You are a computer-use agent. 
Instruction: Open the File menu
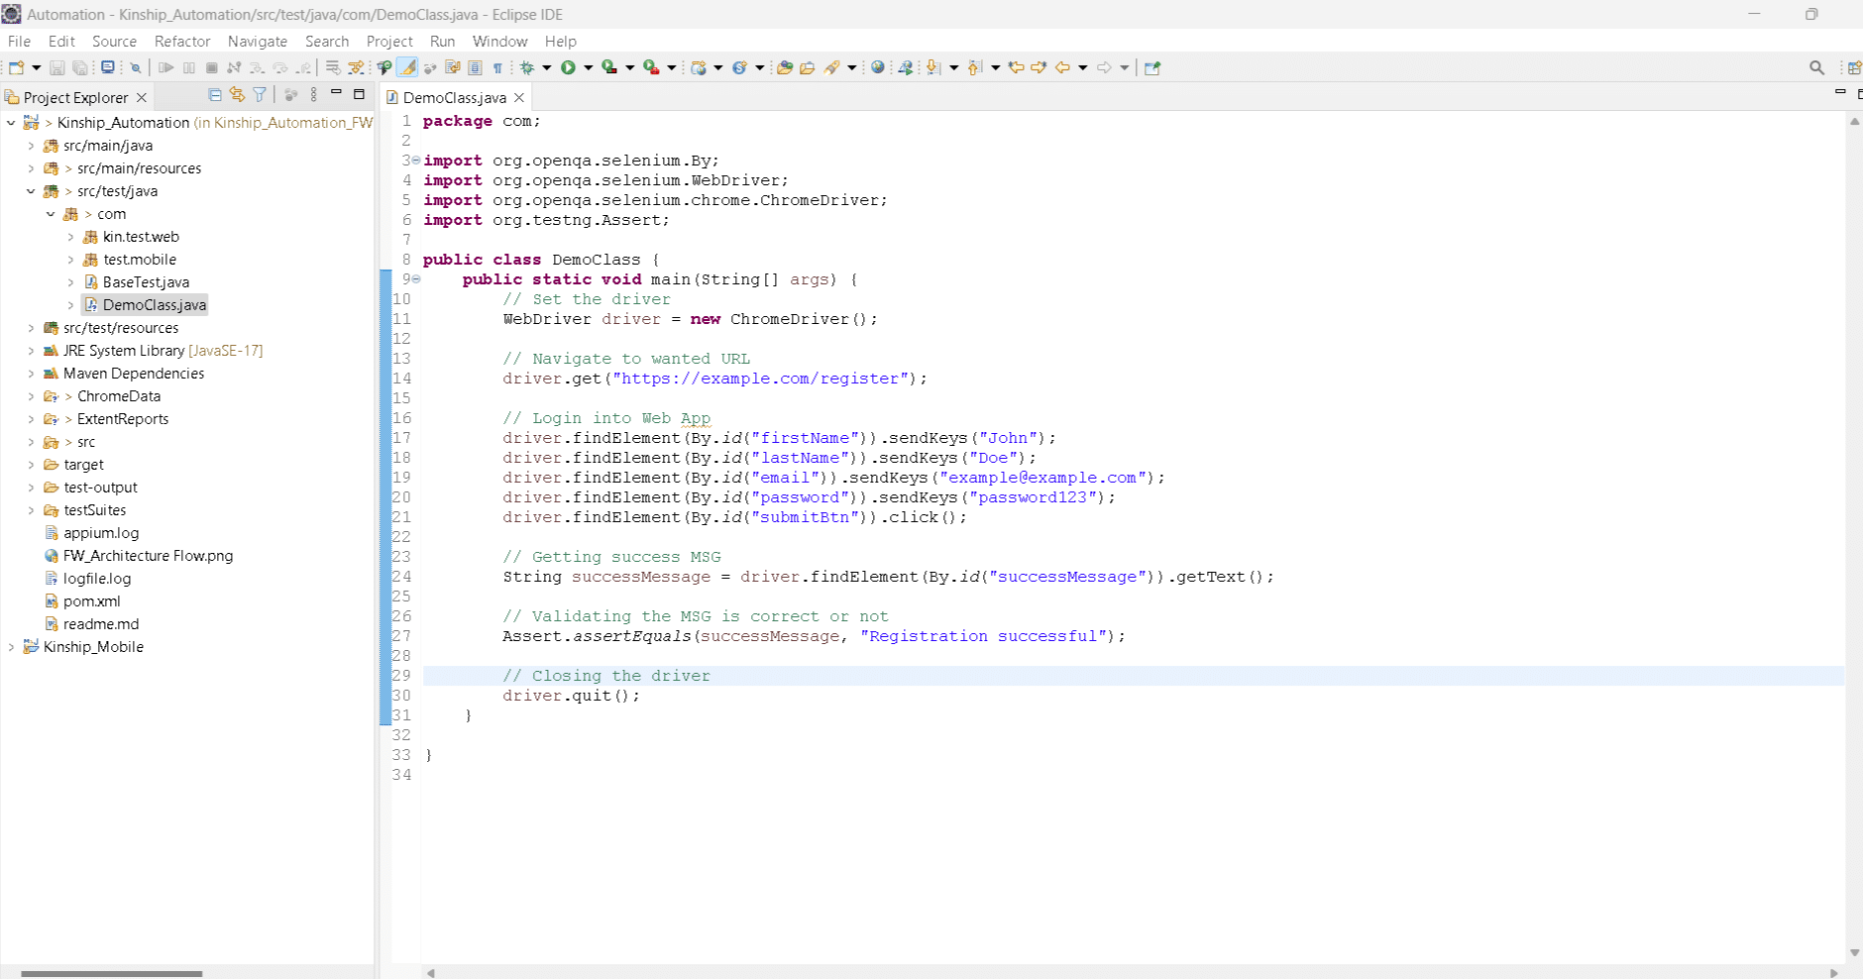[19, 41]
